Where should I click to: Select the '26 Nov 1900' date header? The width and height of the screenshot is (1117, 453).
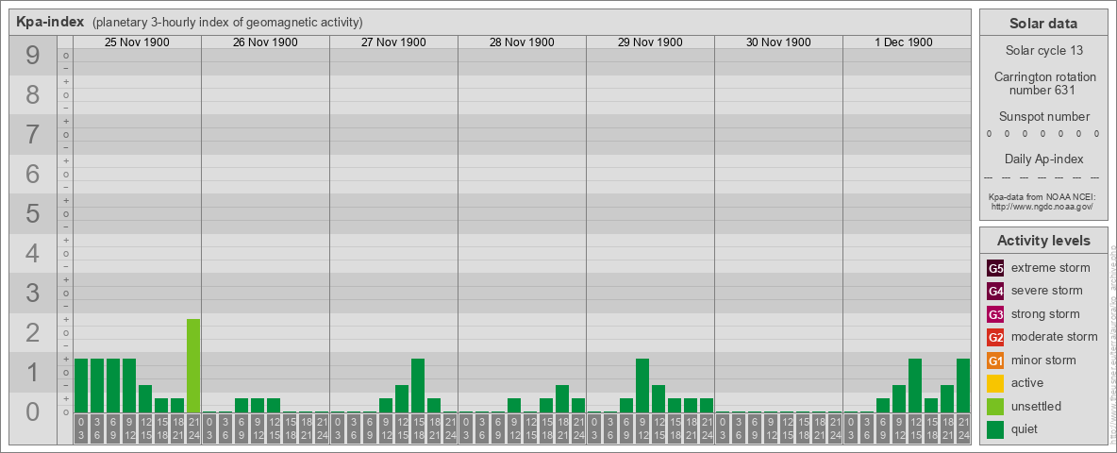point(265,42)
